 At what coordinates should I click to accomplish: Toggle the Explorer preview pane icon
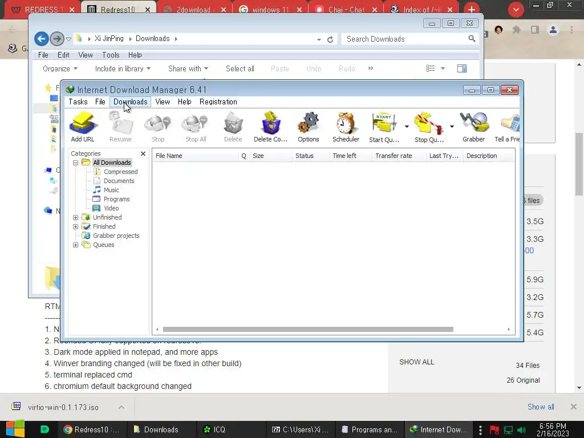[462, 68]
